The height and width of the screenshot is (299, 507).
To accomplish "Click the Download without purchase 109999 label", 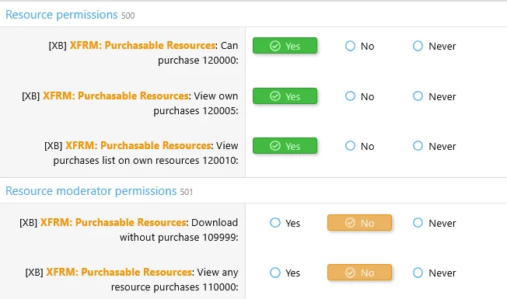I will click(x=128, y=230).
